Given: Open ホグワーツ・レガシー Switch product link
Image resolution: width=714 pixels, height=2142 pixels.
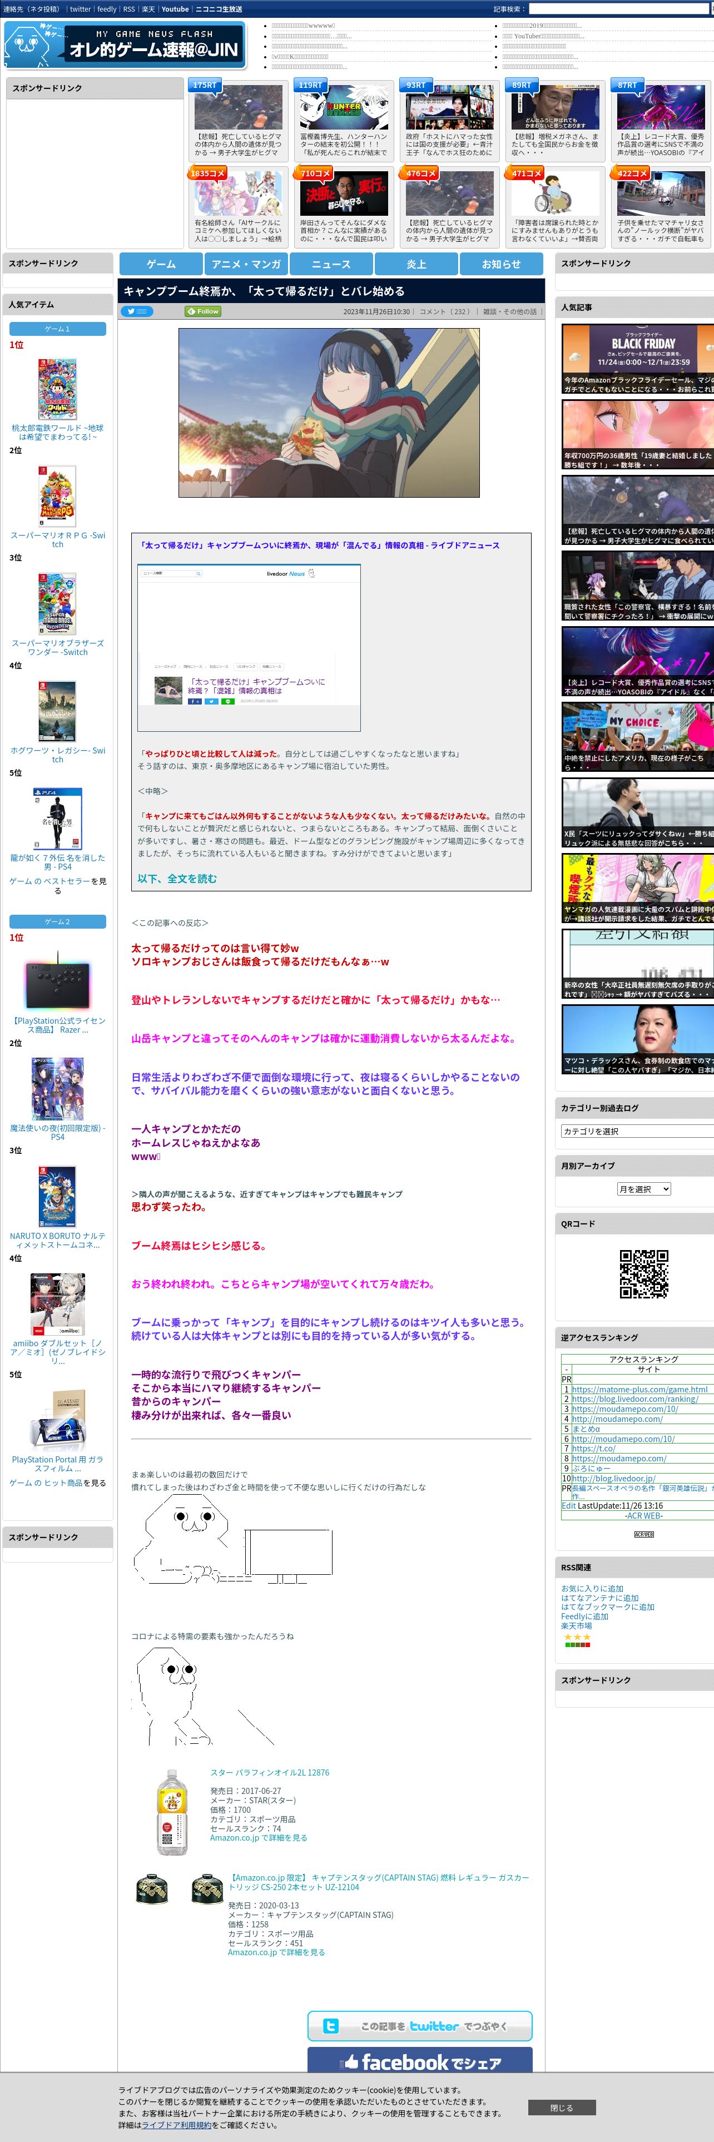Looking at the screenshot, I should tap(57, 754).
